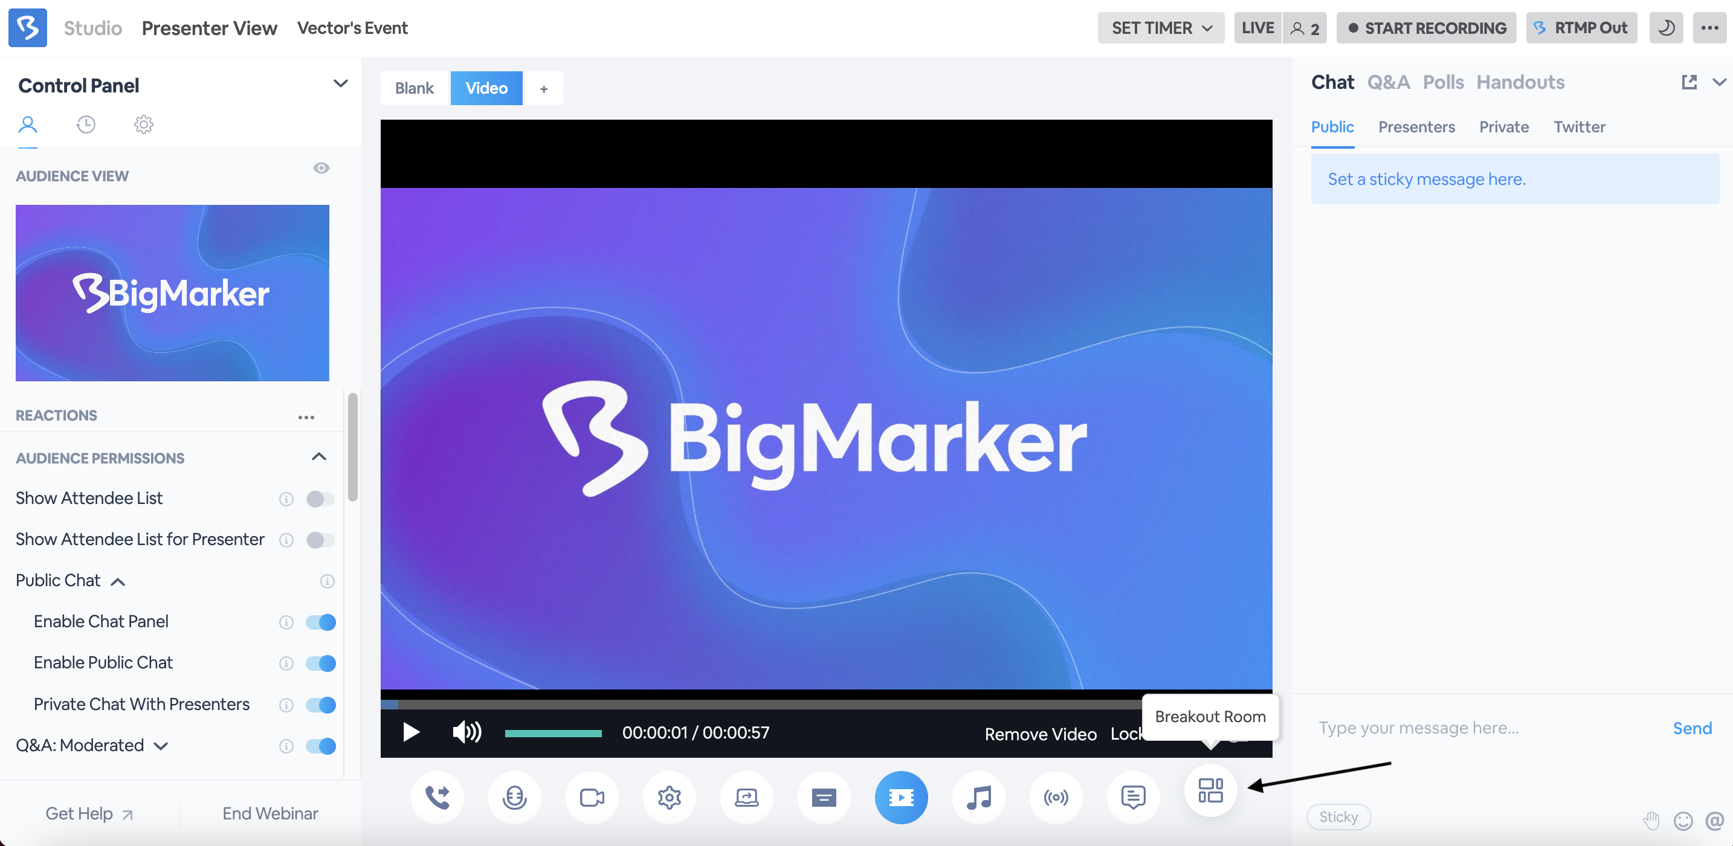The height and width of the screenshot is (846, 1733).
Task: Open the settings gear in bottom toolbar
Action: [x=670, y=798]
